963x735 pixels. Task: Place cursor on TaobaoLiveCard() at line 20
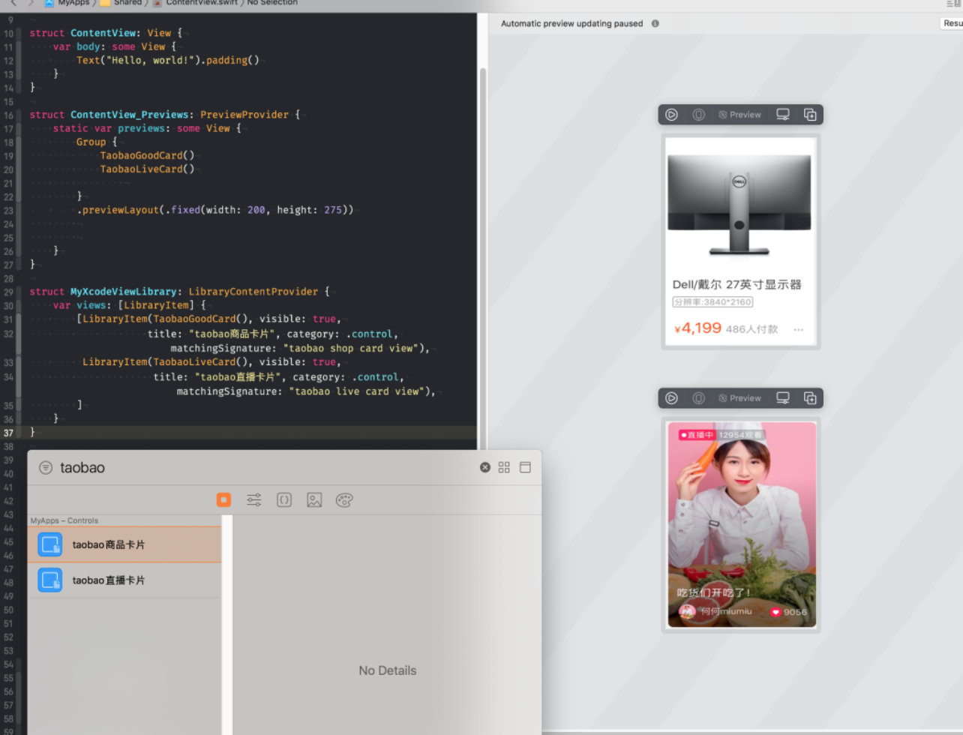pos(147,169)
